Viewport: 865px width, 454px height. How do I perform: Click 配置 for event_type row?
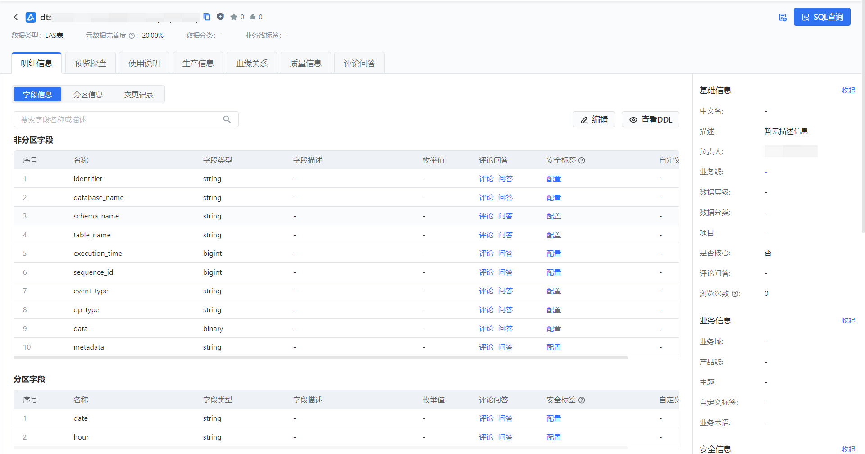[x=554, y=291]
